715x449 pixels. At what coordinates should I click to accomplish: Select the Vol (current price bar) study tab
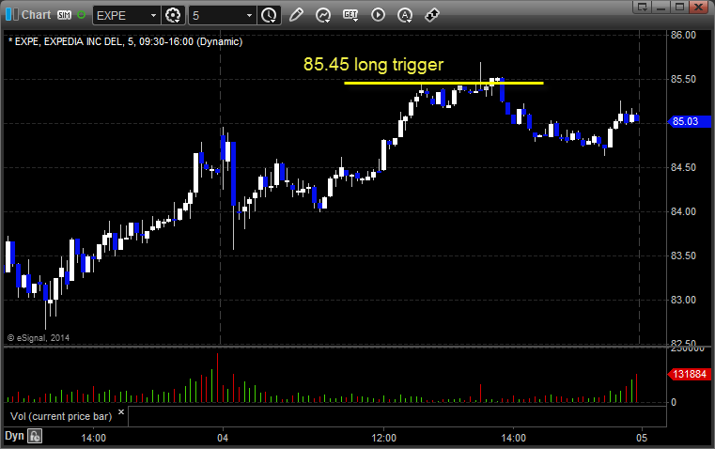(61, 416)
